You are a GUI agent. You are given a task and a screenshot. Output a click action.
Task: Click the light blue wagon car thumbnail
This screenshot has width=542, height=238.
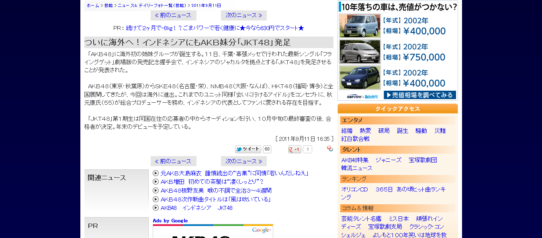coord(360,26)
